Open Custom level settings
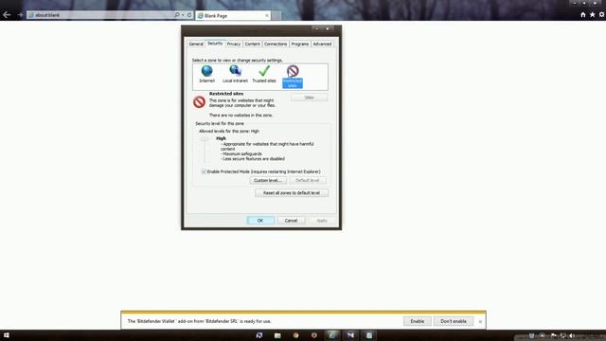Screen dimensions: 606x341 coord(268,180)
